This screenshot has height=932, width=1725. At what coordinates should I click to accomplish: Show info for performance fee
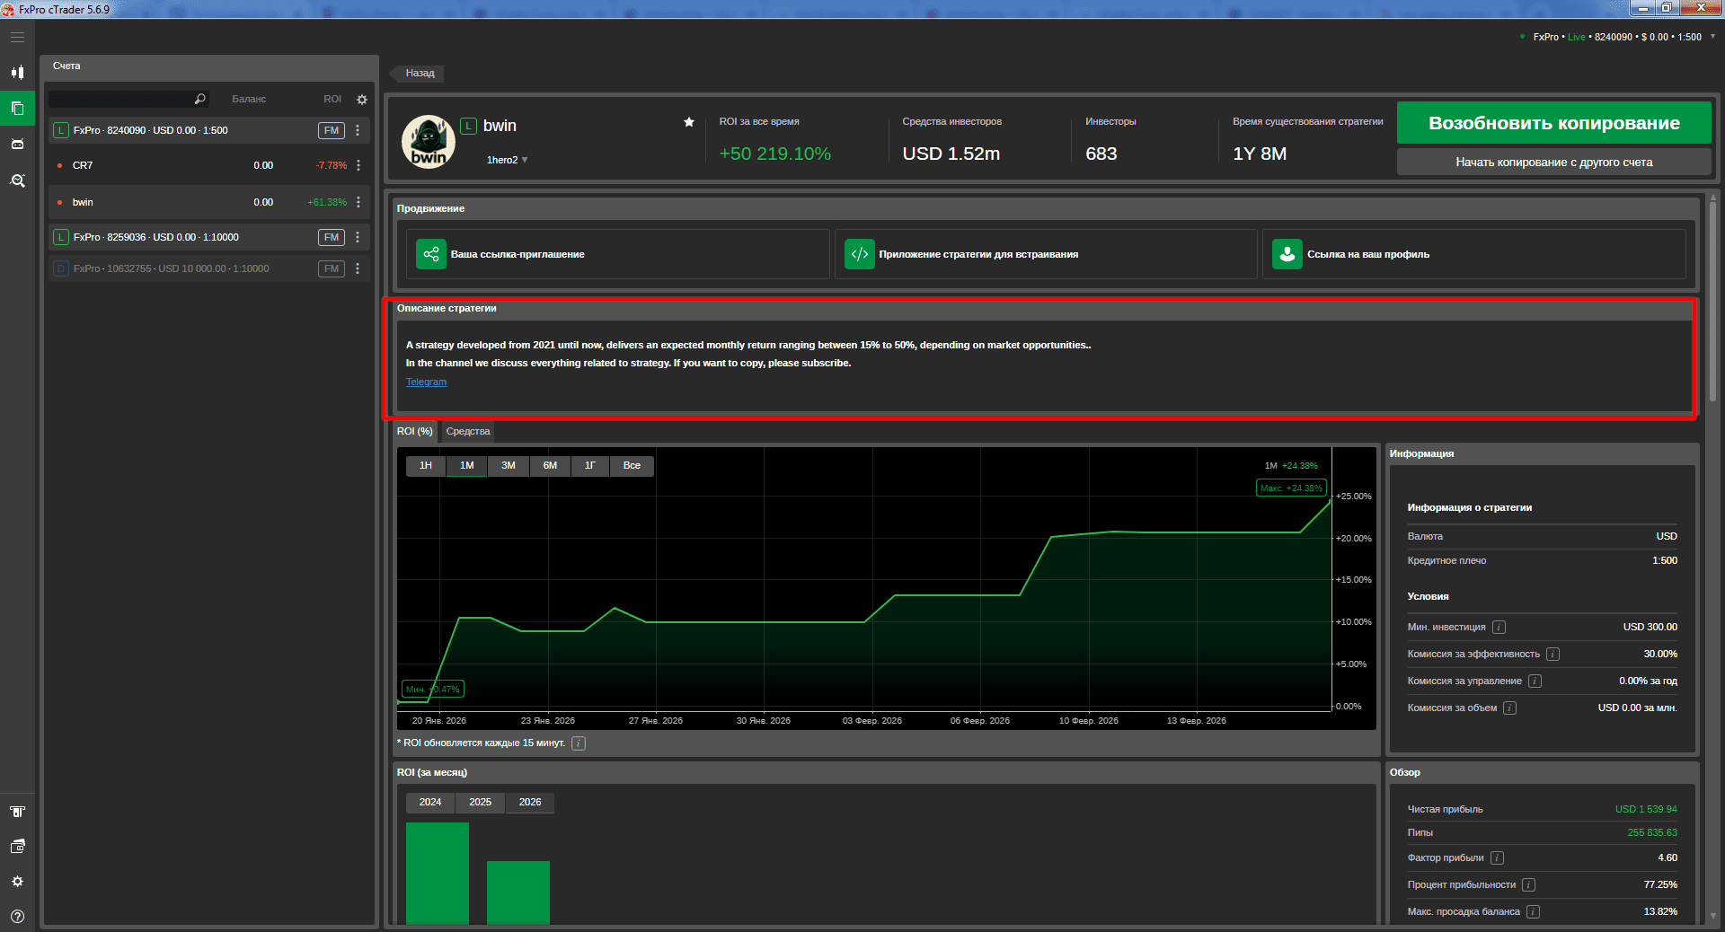click(x=1552, y=655)
